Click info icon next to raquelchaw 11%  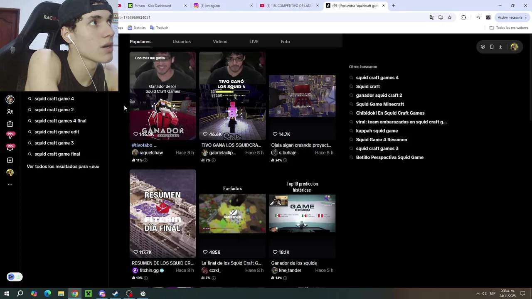[145, 160]
